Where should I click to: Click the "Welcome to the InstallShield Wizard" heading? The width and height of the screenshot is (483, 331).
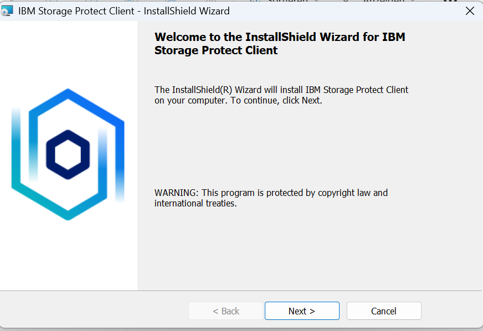pyautogui.click(x=280, y=37)
